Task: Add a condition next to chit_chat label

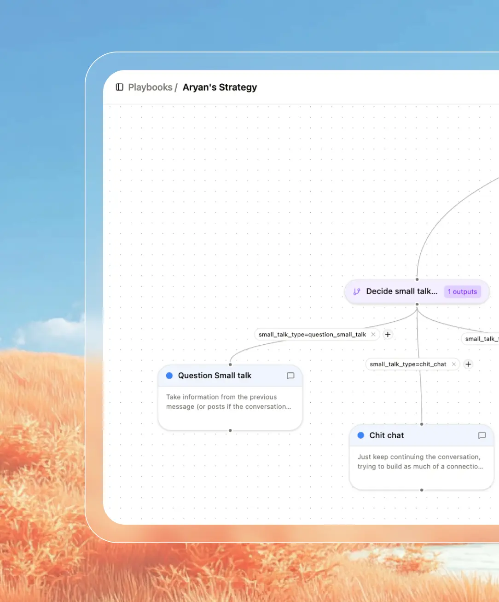Action: pyautogui.click(x=468, y=364)
